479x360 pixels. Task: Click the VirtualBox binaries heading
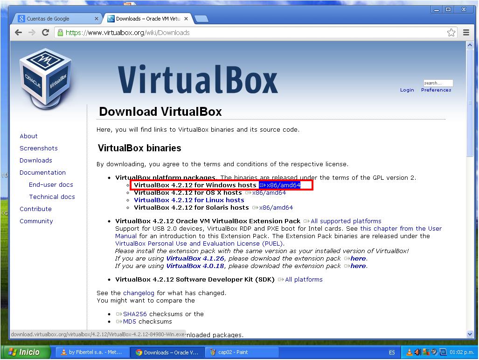139,148
